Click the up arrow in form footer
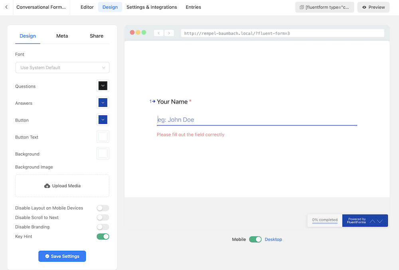Screen dimensions: 399x270 coord(372,221)
